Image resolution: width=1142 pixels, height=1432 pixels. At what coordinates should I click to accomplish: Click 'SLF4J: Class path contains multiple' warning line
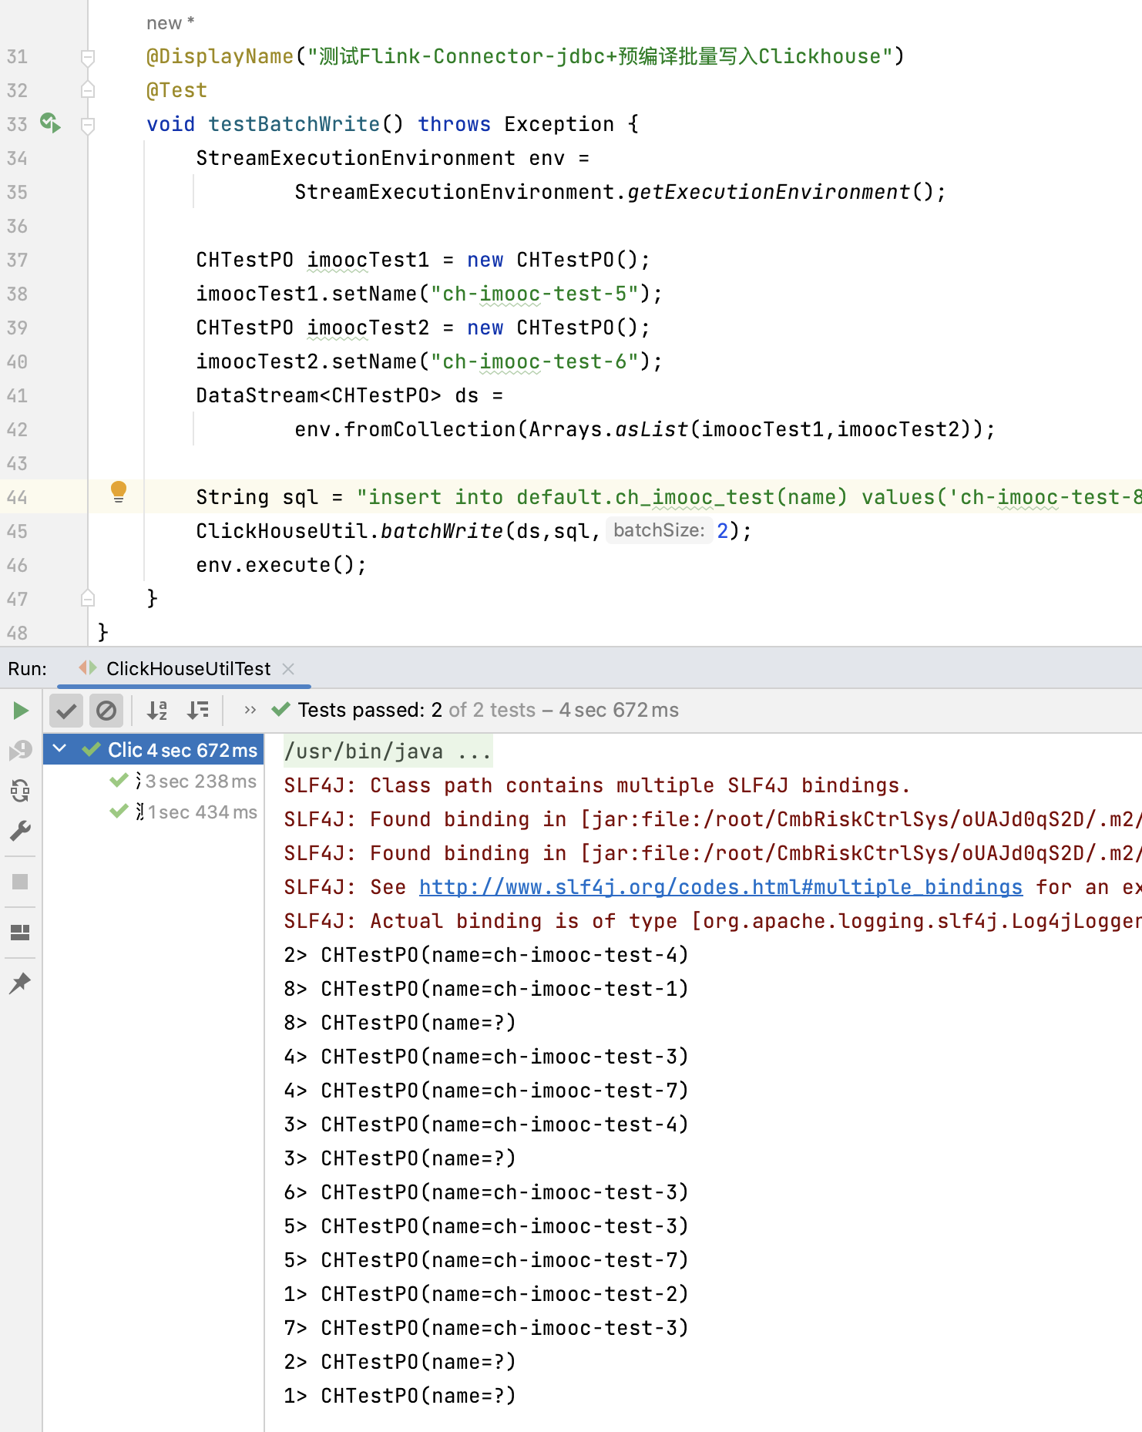point(597,785)
